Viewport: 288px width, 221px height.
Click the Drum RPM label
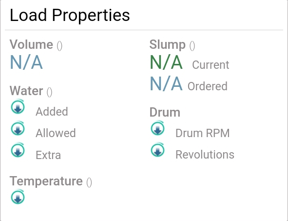[203, 133]
